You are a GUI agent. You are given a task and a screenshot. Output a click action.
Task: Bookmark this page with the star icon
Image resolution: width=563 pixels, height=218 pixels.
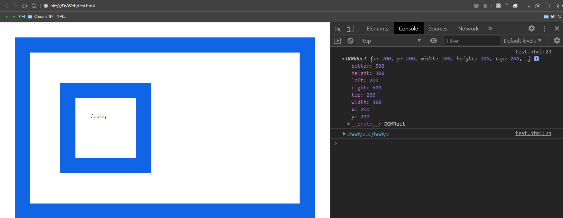(x=485, y=6)
